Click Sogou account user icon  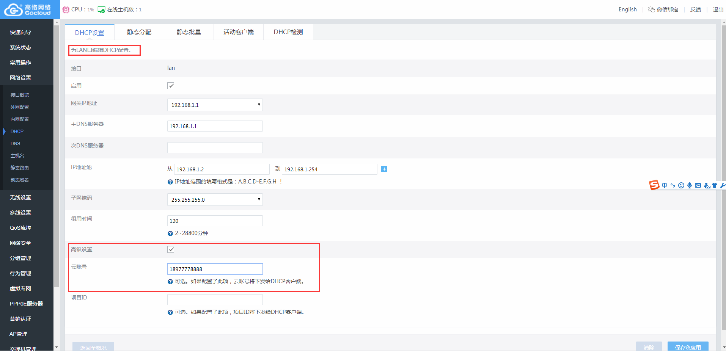click(x=707, y=185)
